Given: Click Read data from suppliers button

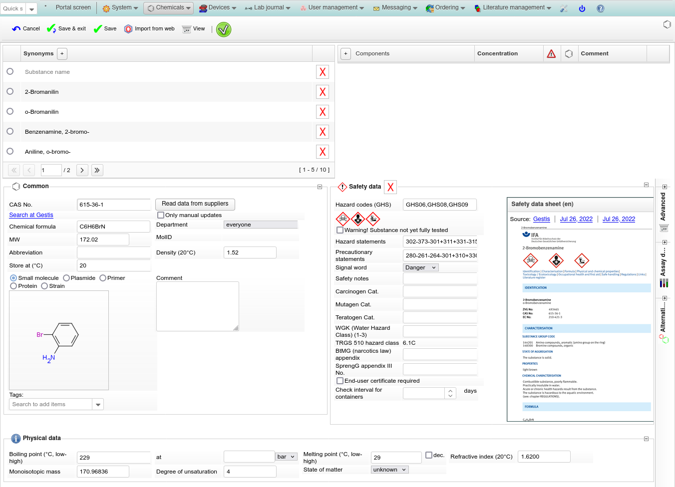Looking at the screenshot, I should (x=195, y=204).
